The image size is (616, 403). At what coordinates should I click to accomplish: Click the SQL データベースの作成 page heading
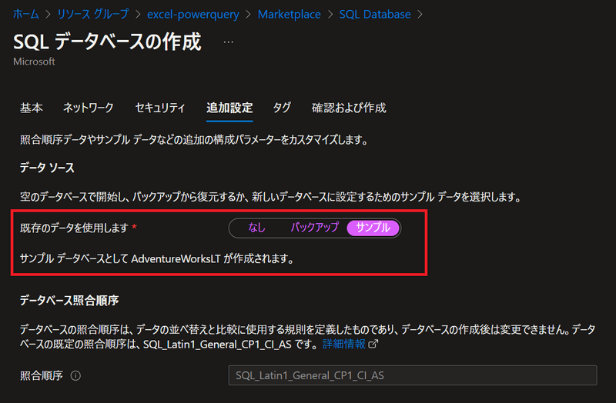pos(107,42)
